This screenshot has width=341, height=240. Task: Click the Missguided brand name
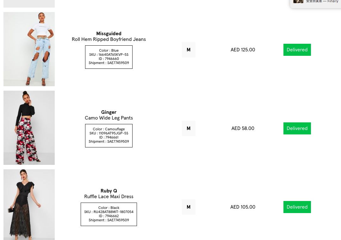[109, 34]
